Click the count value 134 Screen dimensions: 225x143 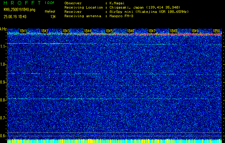53,17
